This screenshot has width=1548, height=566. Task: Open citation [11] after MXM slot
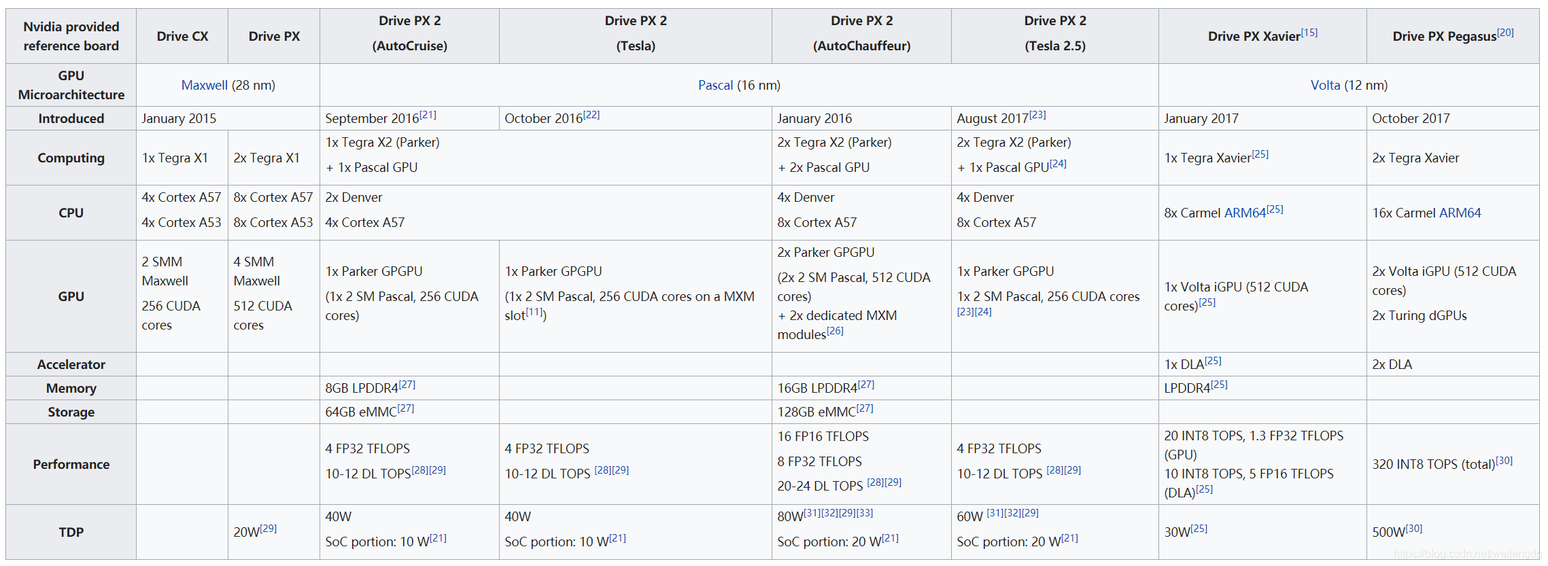(534, 311)
